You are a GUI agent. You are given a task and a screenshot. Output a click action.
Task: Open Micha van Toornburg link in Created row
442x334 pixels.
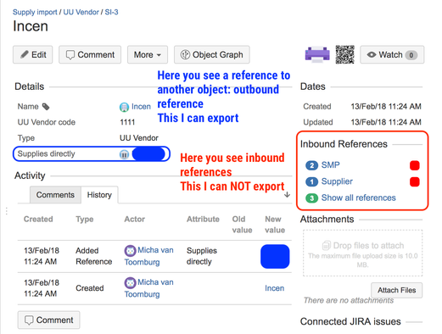click(x=149, y=288)
